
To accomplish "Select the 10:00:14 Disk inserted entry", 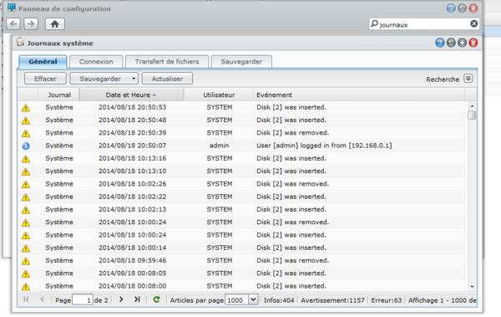I will (241, 248).
